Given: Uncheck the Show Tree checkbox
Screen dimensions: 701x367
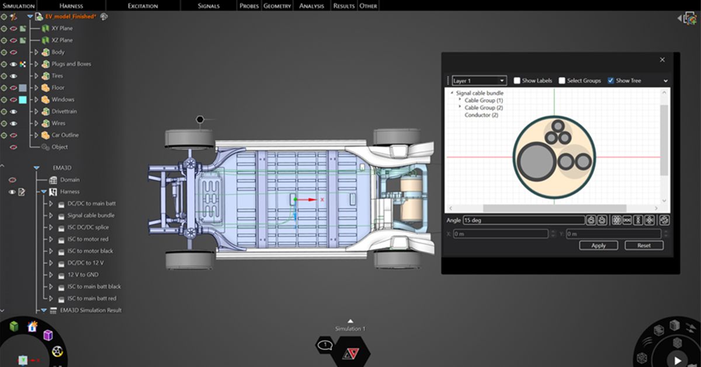Looking at the screenshot, I should coord(611,81).
